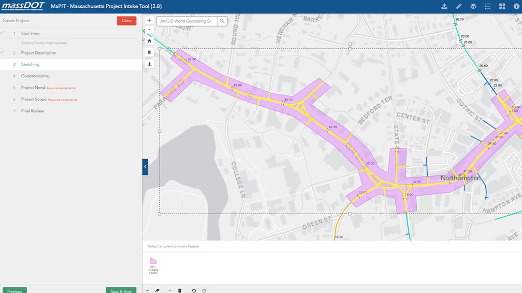Close the Create Project panel

[x=127, y=21]
